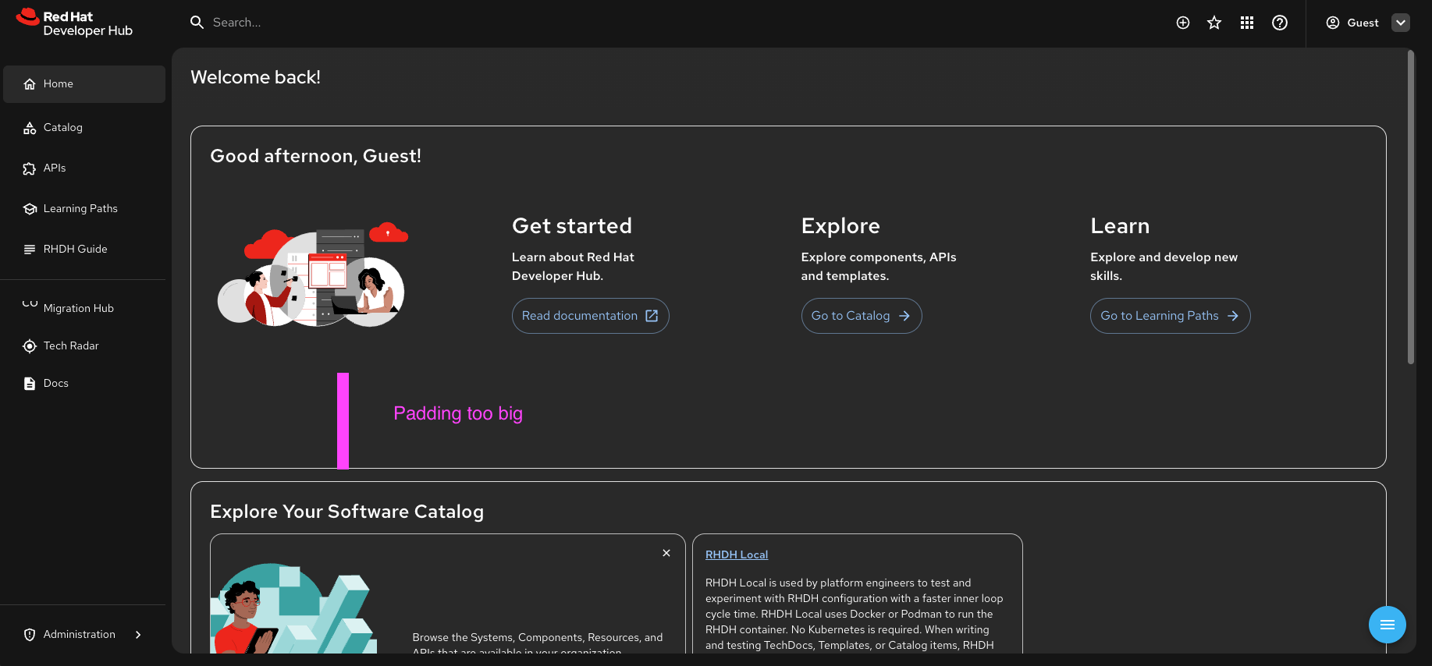The height and width of the screenshot is (666, 1432).
Task: Open Catalog from the sidebar
Action: pos(62,128)
